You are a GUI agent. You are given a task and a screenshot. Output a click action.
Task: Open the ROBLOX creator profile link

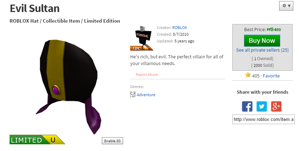click(x=179, y=28)
